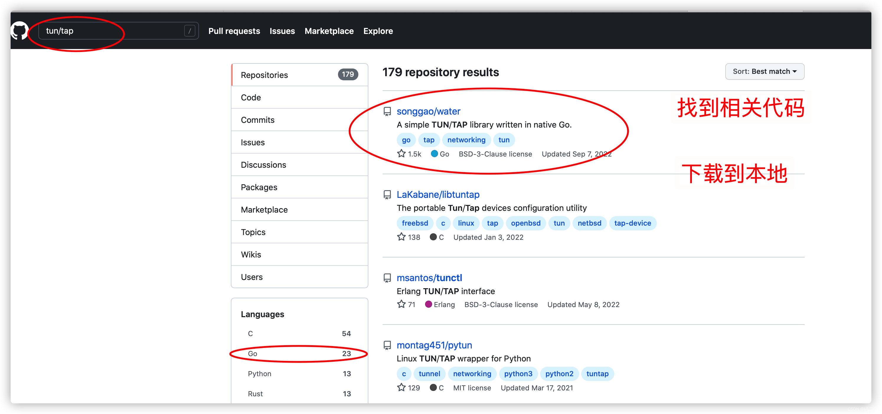This screenshot has width=882, height=414.
Task: Click the slash shortcut key icon
Action: click(x=190, y=31)
